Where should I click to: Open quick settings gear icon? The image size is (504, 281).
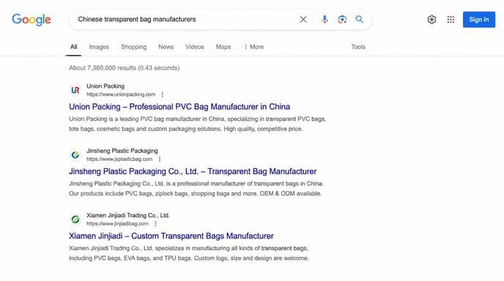point(431,20)
